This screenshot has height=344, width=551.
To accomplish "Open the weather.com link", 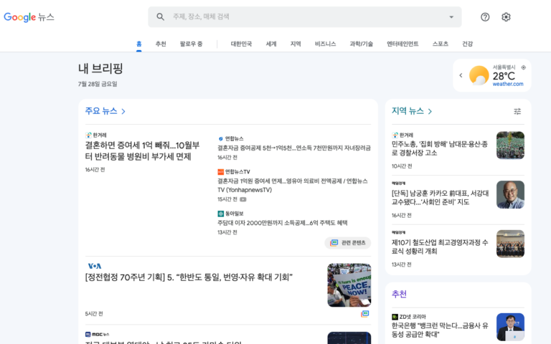I will click(x=508, y=84).
